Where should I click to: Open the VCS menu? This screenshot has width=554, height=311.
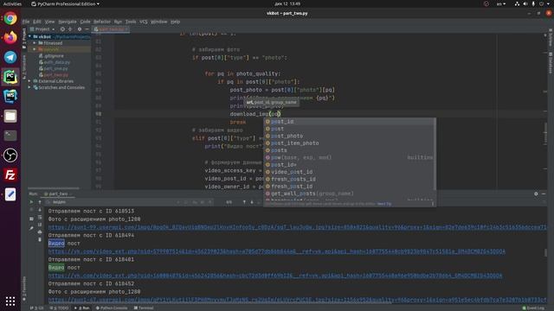point(144,22)
